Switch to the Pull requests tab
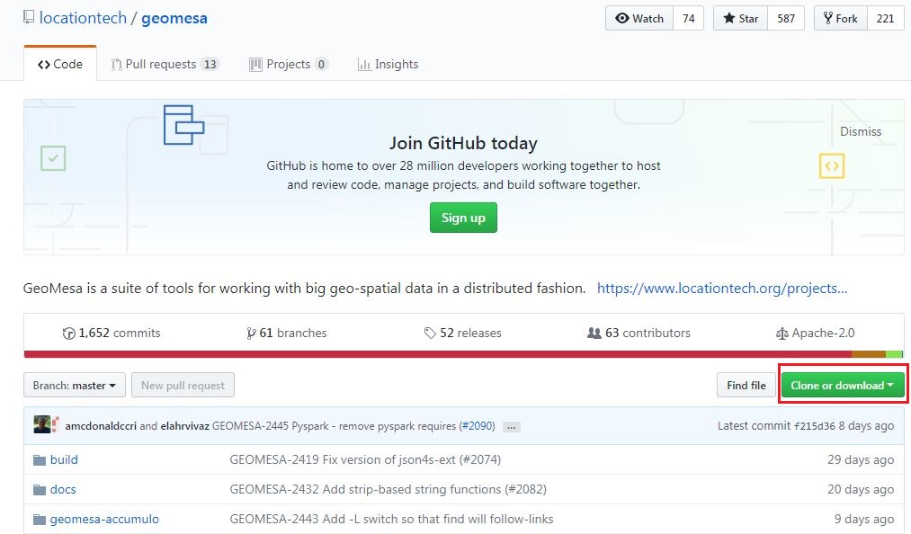 165,64
